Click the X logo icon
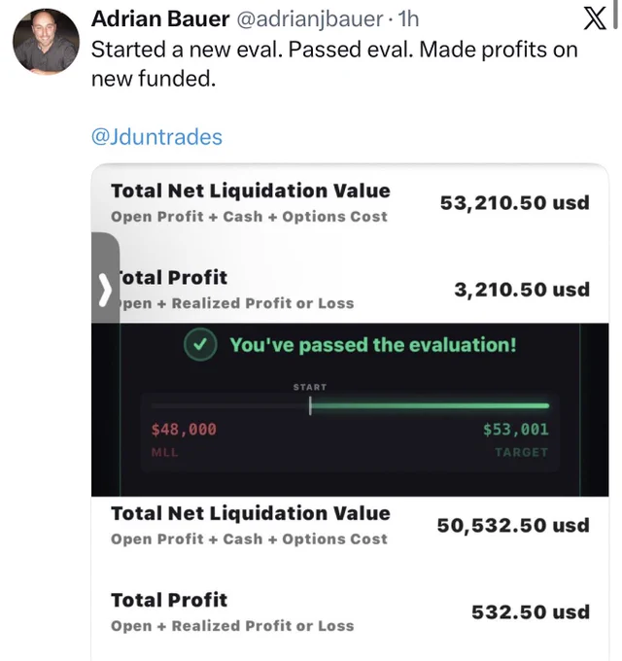622x661 pixels. click(x=595, y=19)
